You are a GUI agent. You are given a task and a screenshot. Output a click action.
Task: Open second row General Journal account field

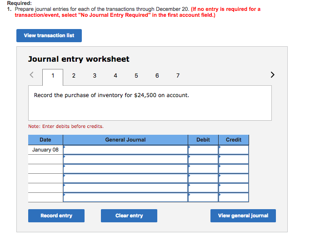(x=125, y=159)
